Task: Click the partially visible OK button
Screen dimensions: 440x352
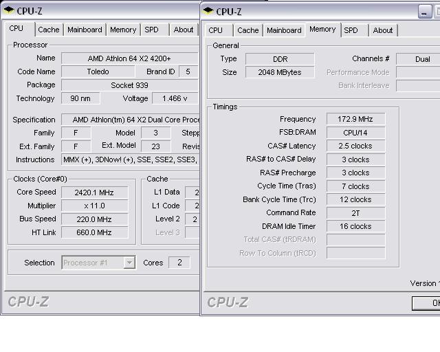Action: coord(426,303)
